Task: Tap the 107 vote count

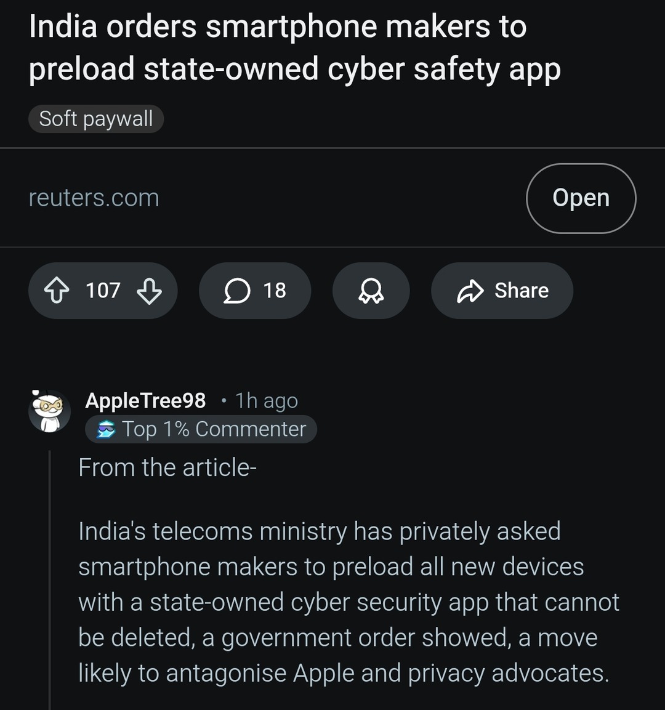Action: (103, 291)
